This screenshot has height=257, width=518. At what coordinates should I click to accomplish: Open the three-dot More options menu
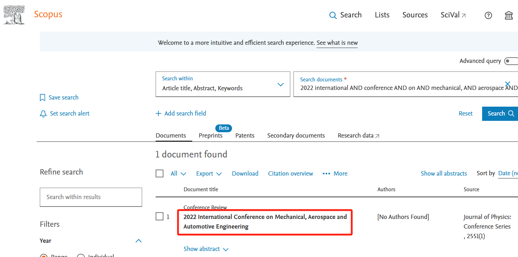[326, 173]
